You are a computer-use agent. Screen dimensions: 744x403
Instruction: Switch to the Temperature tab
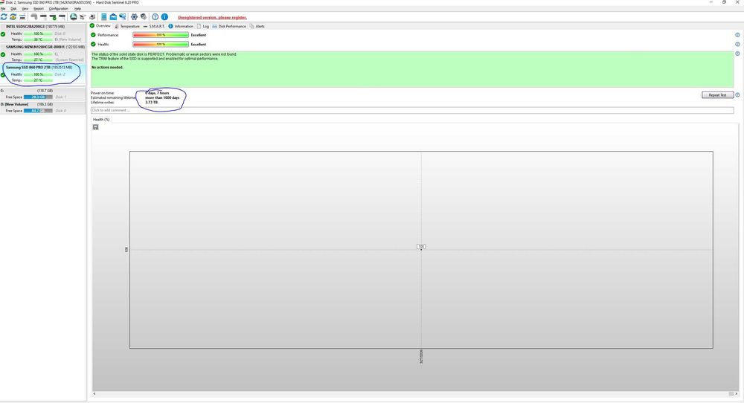pos(127,26)
